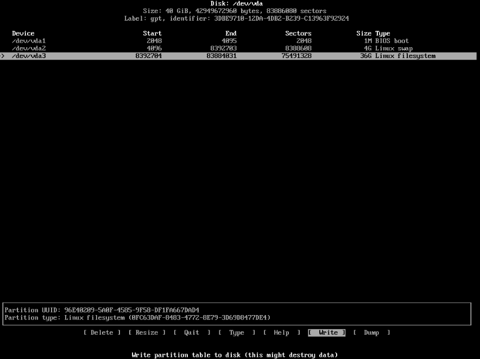
Task: Click the write partition table hint text
Action: pyautogui.click(x=235, y=355)
